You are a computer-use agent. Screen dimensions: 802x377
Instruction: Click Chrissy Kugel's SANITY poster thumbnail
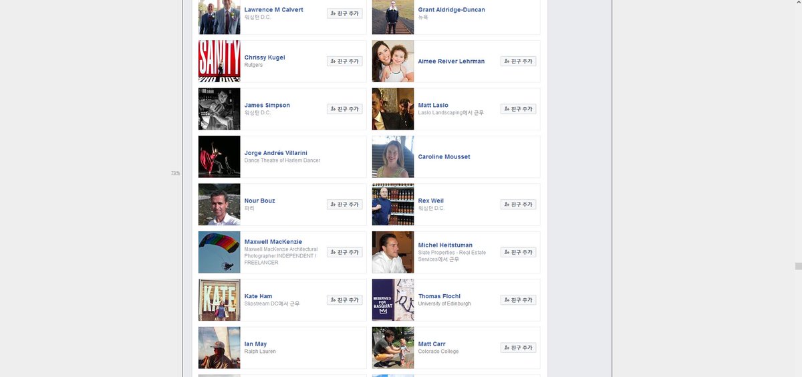[x=219, y=61]
